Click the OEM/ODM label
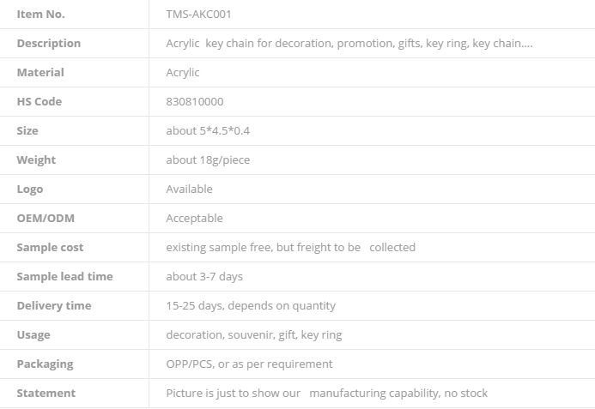 [46, 219]
